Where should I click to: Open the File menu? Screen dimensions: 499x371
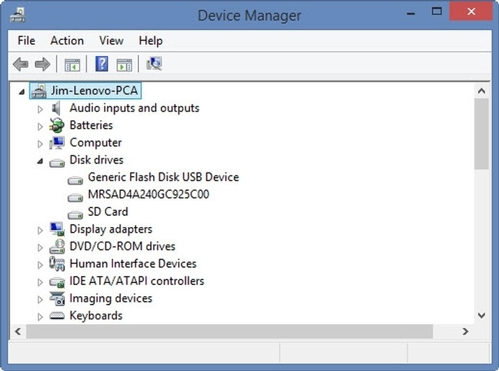27,41
